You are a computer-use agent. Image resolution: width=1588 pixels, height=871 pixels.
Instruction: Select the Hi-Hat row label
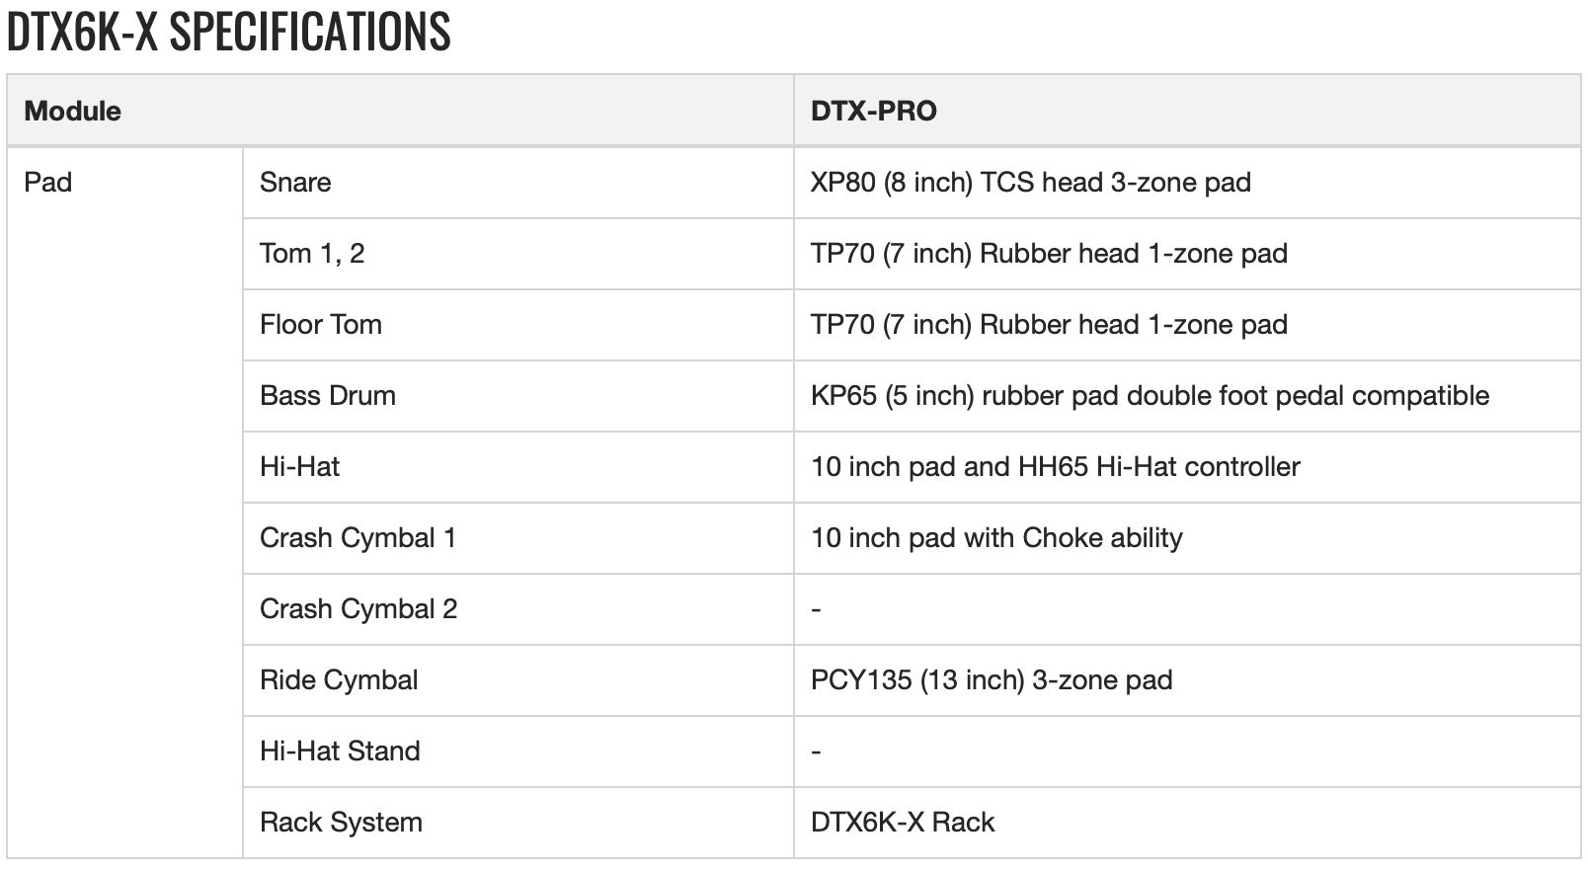point(299,467)
